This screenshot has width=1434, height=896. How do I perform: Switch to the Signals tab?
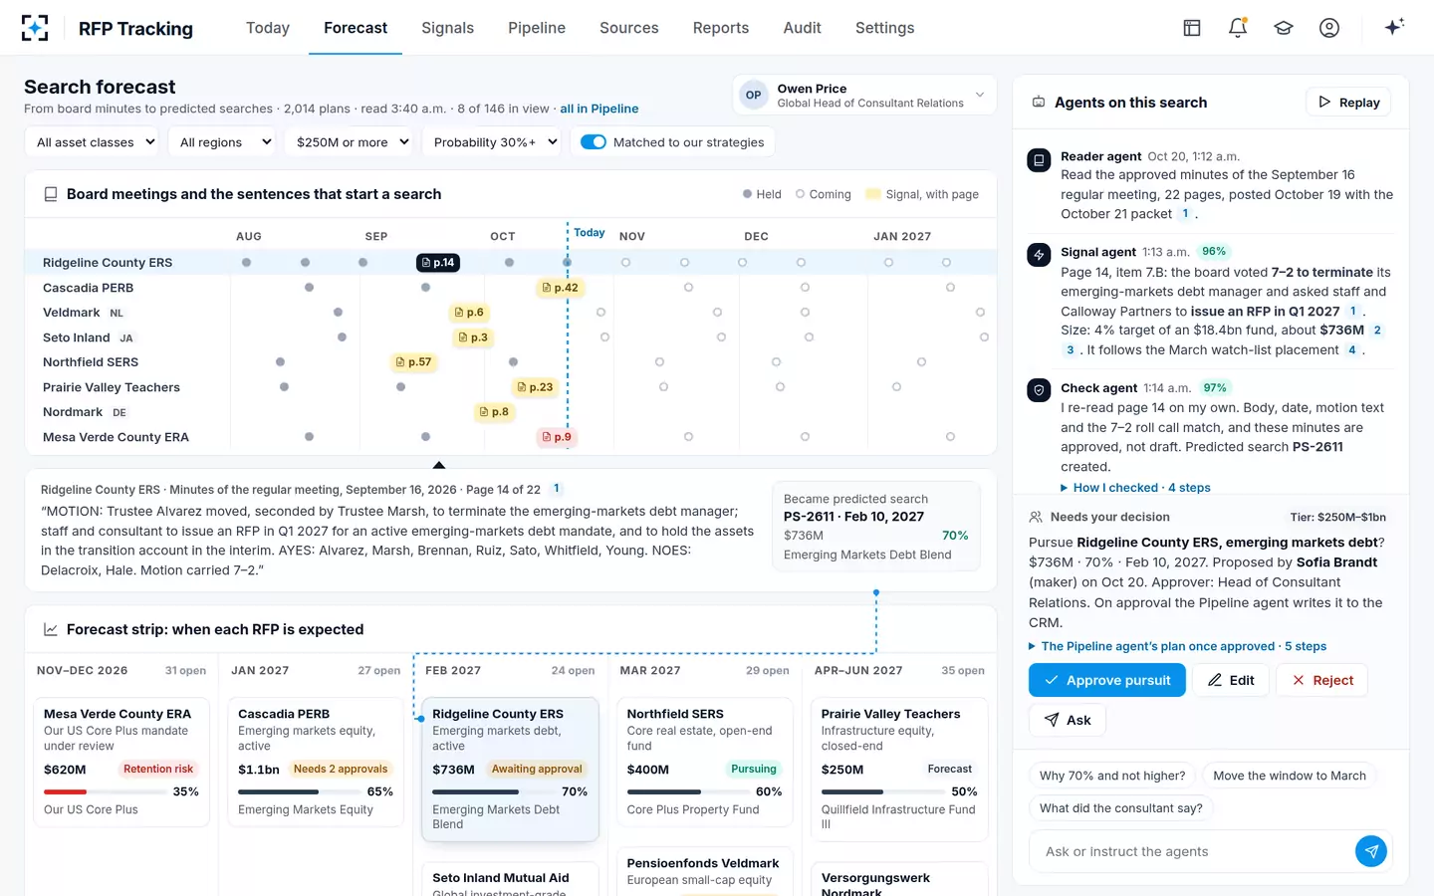[x=447, y=28]
